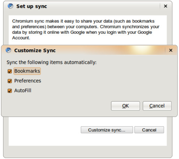Click the Preferences label text
Viewport: 179px width, 159px height.
[28, 81]
